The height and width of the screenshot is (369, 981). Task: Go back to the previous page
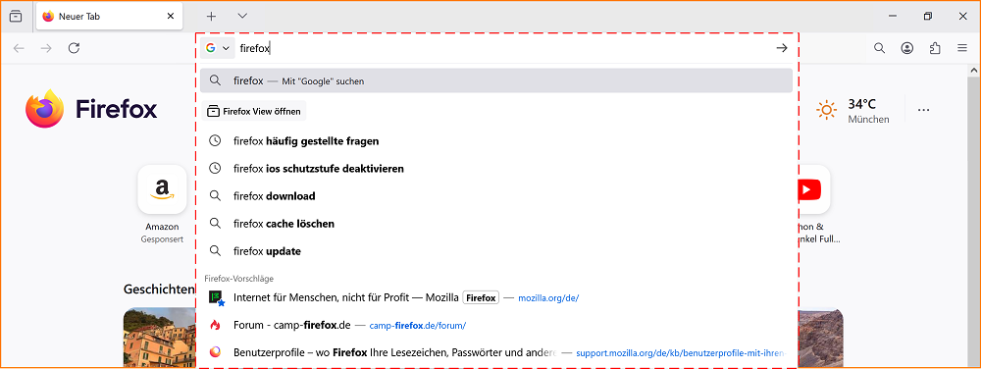coord(19,48)
